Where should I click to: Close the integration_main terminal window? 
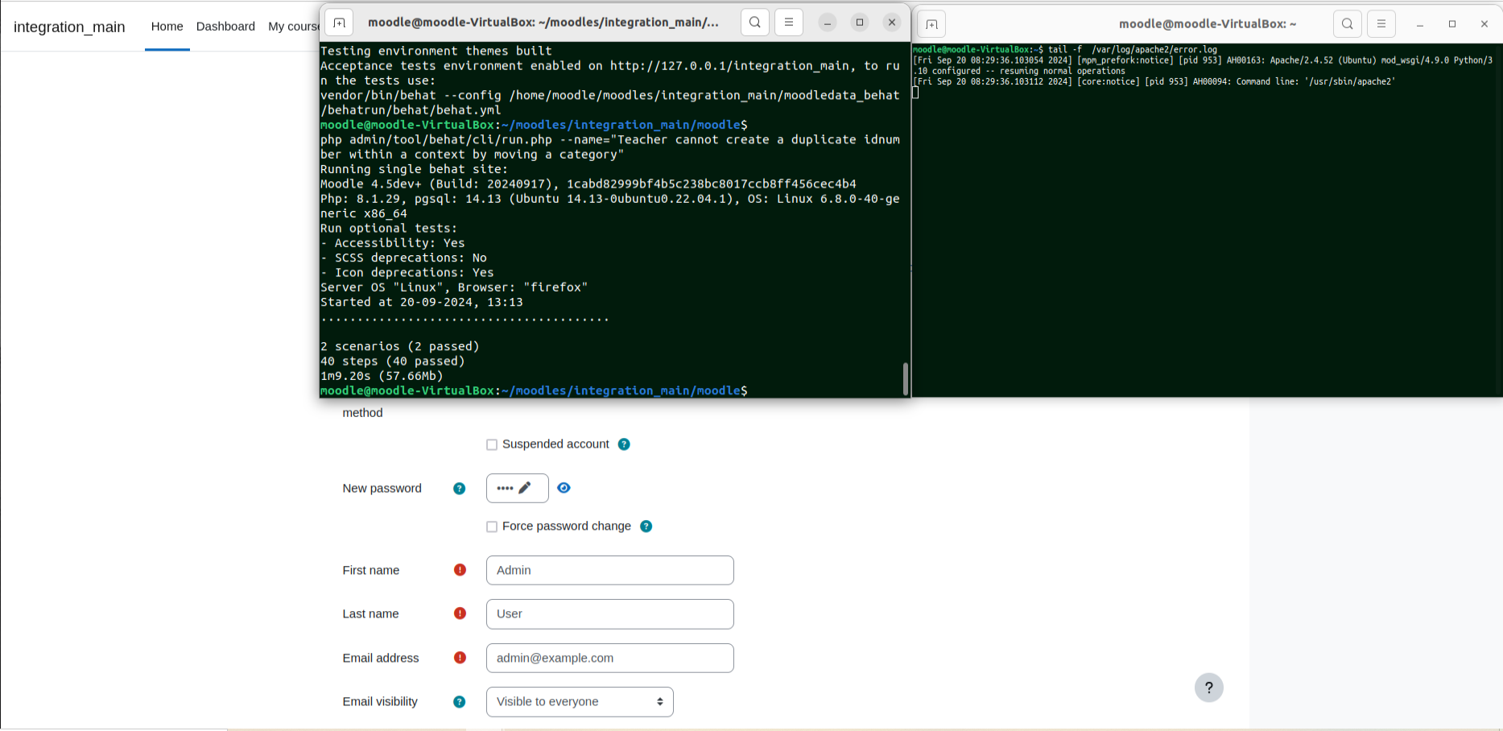tap(892, 23)
